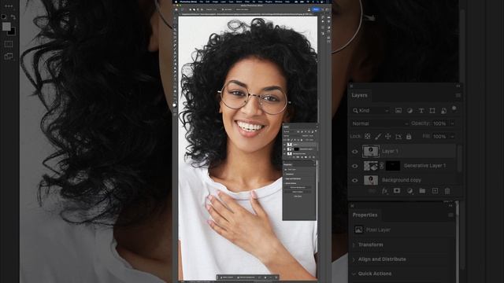Click the blue Share button in small window
This screenshot has width=504, height=283.
[x=316, y=9]
